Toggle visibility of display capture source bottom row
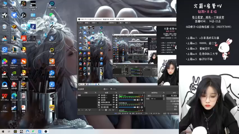This screenshot has height=134, width=239. [x=114, y=107]
